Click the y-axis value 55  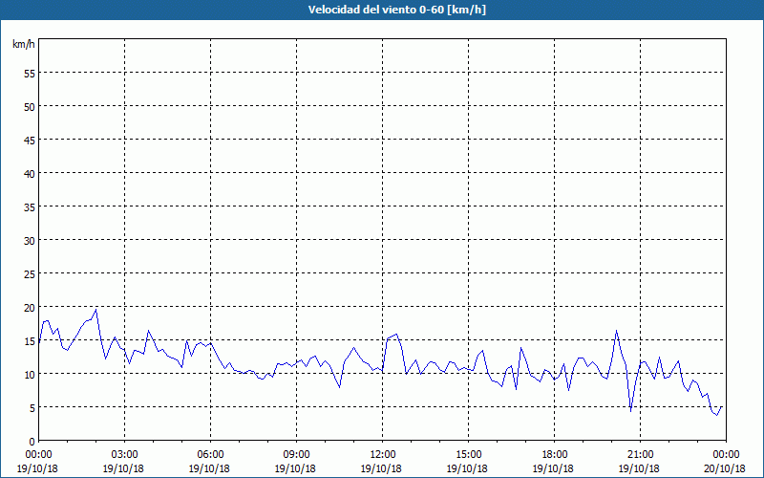[x=30, y=74]
